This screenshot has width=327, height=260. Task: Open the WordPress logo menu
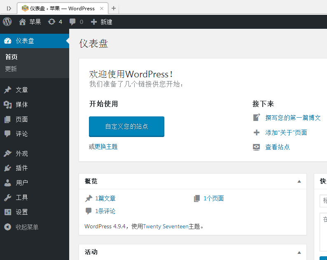point(7,22)
